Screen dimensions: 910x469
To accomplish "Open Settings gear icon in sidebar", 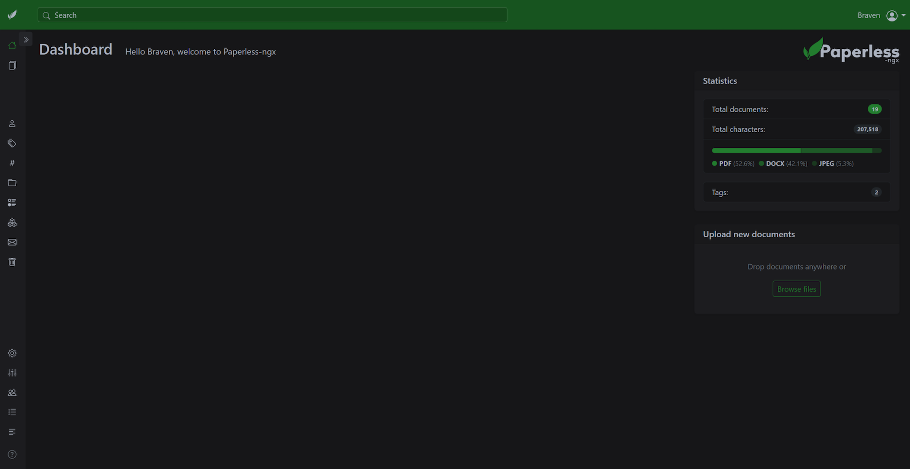I will point(12,353).
